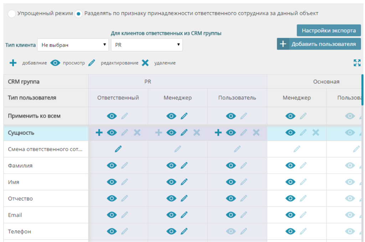The image size is (365, 242).
Task: Open the Тип клиента dropdown
Action: coord(73,45)
